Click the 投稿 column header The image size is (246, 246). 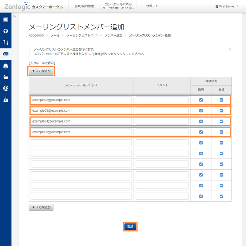pyautogui.click(x=201, y=90)
